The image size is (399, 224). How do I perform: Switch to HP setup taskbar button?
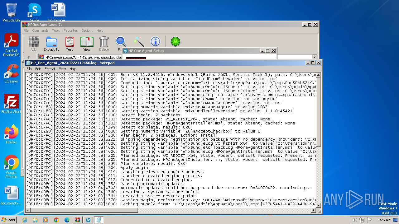[88, 220]
